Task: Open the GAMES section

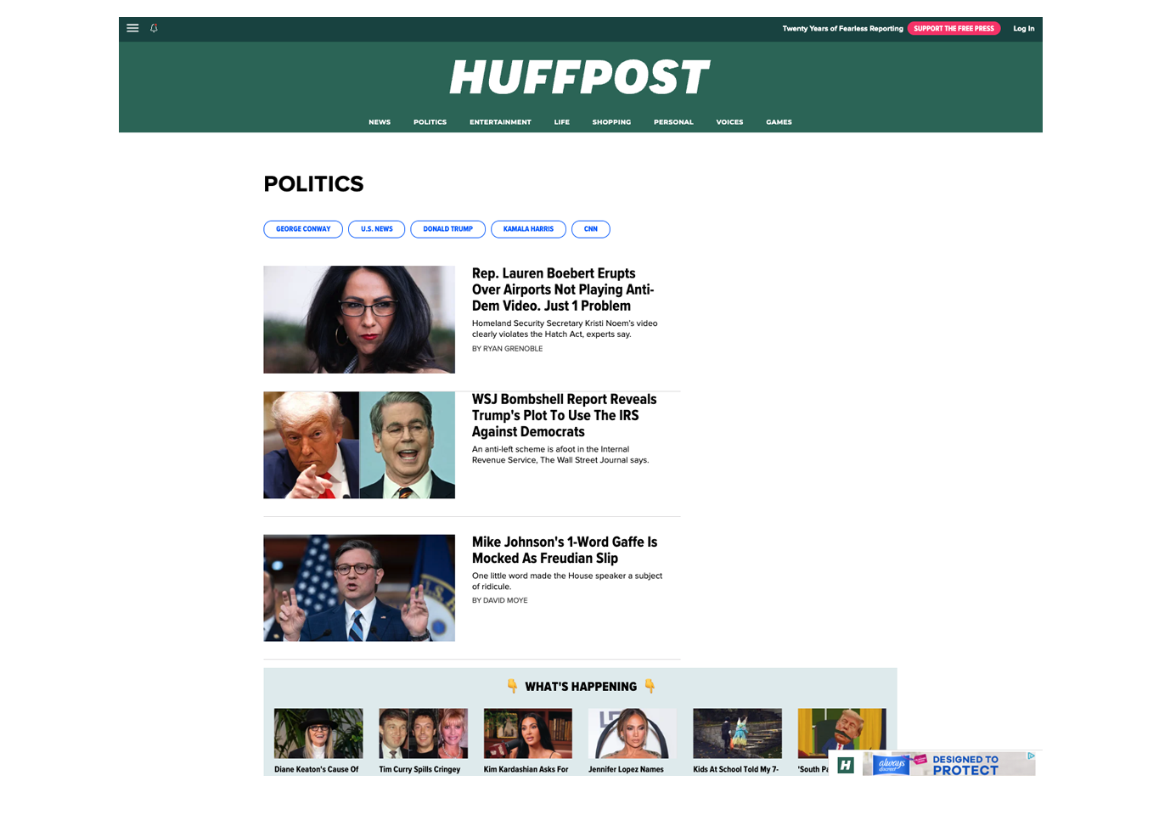Action: click(778, 122)
